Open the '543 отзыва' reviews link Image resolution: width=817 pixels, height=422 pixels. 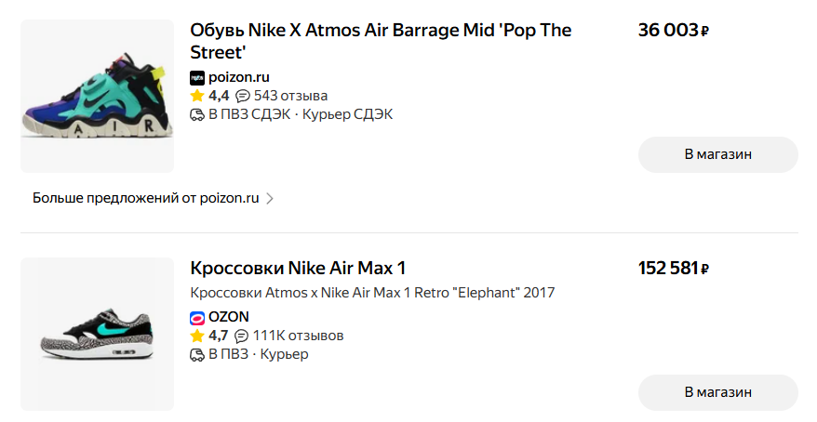point(290,96)
